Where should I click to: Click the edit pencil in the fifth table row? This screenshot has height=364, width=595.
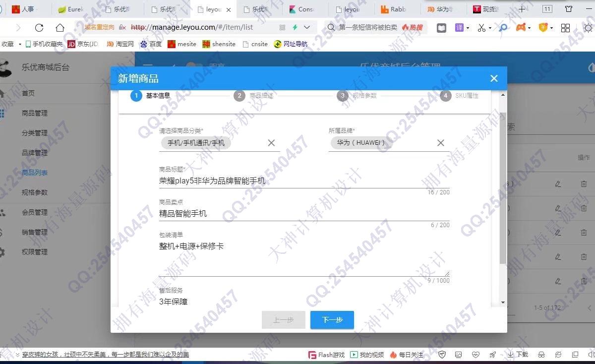(558, 281)
